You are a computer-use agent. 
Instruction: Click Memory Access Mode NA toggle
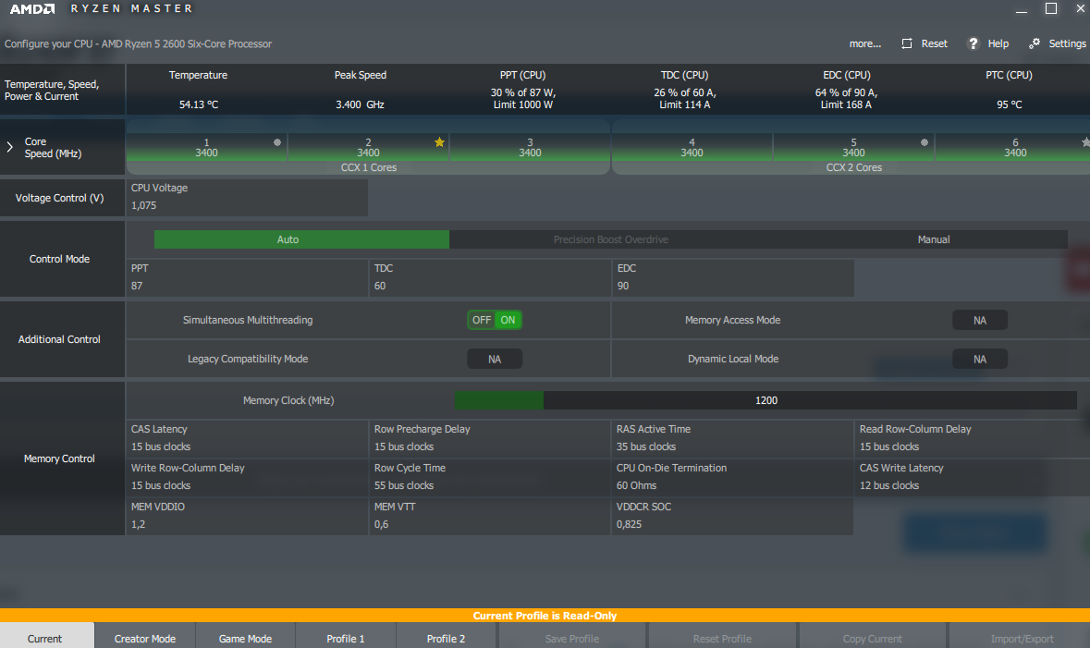tap(979, 320)
